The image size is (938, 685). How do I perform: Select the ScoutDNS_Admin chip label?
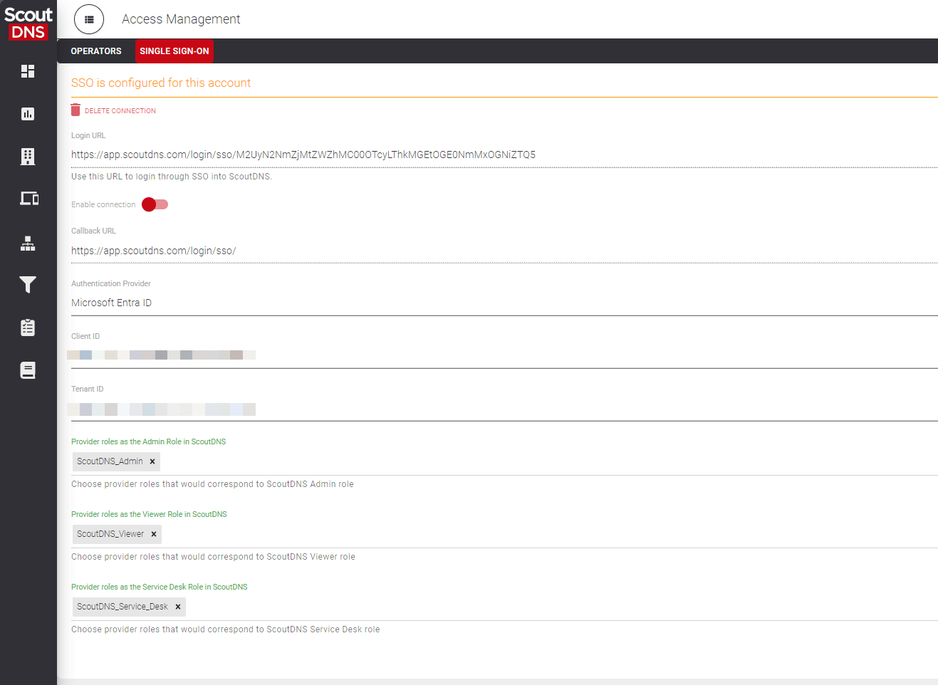[x=110, y=461]
